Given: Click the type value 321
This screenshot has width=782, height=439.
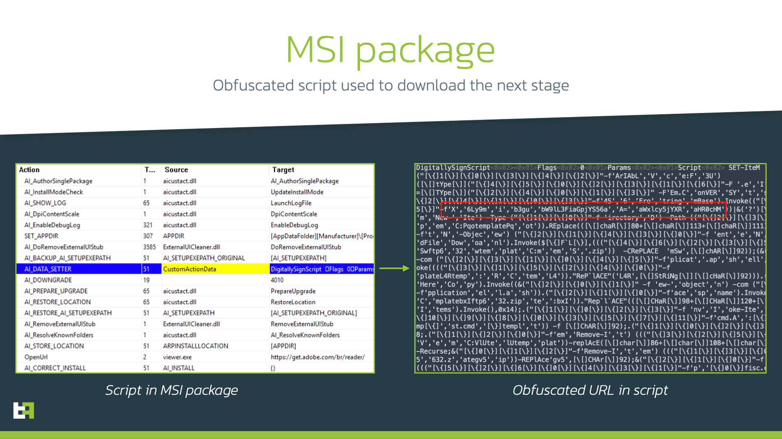Looking at the screenshot, I should [147, 225].
